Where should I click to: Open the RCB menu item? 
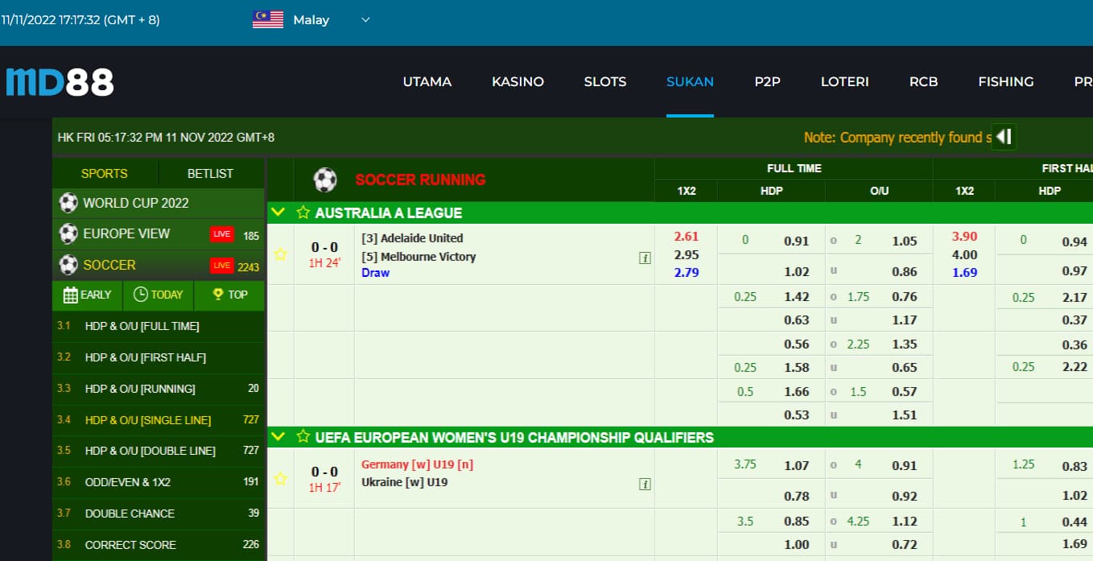click(x=923, y=81)
